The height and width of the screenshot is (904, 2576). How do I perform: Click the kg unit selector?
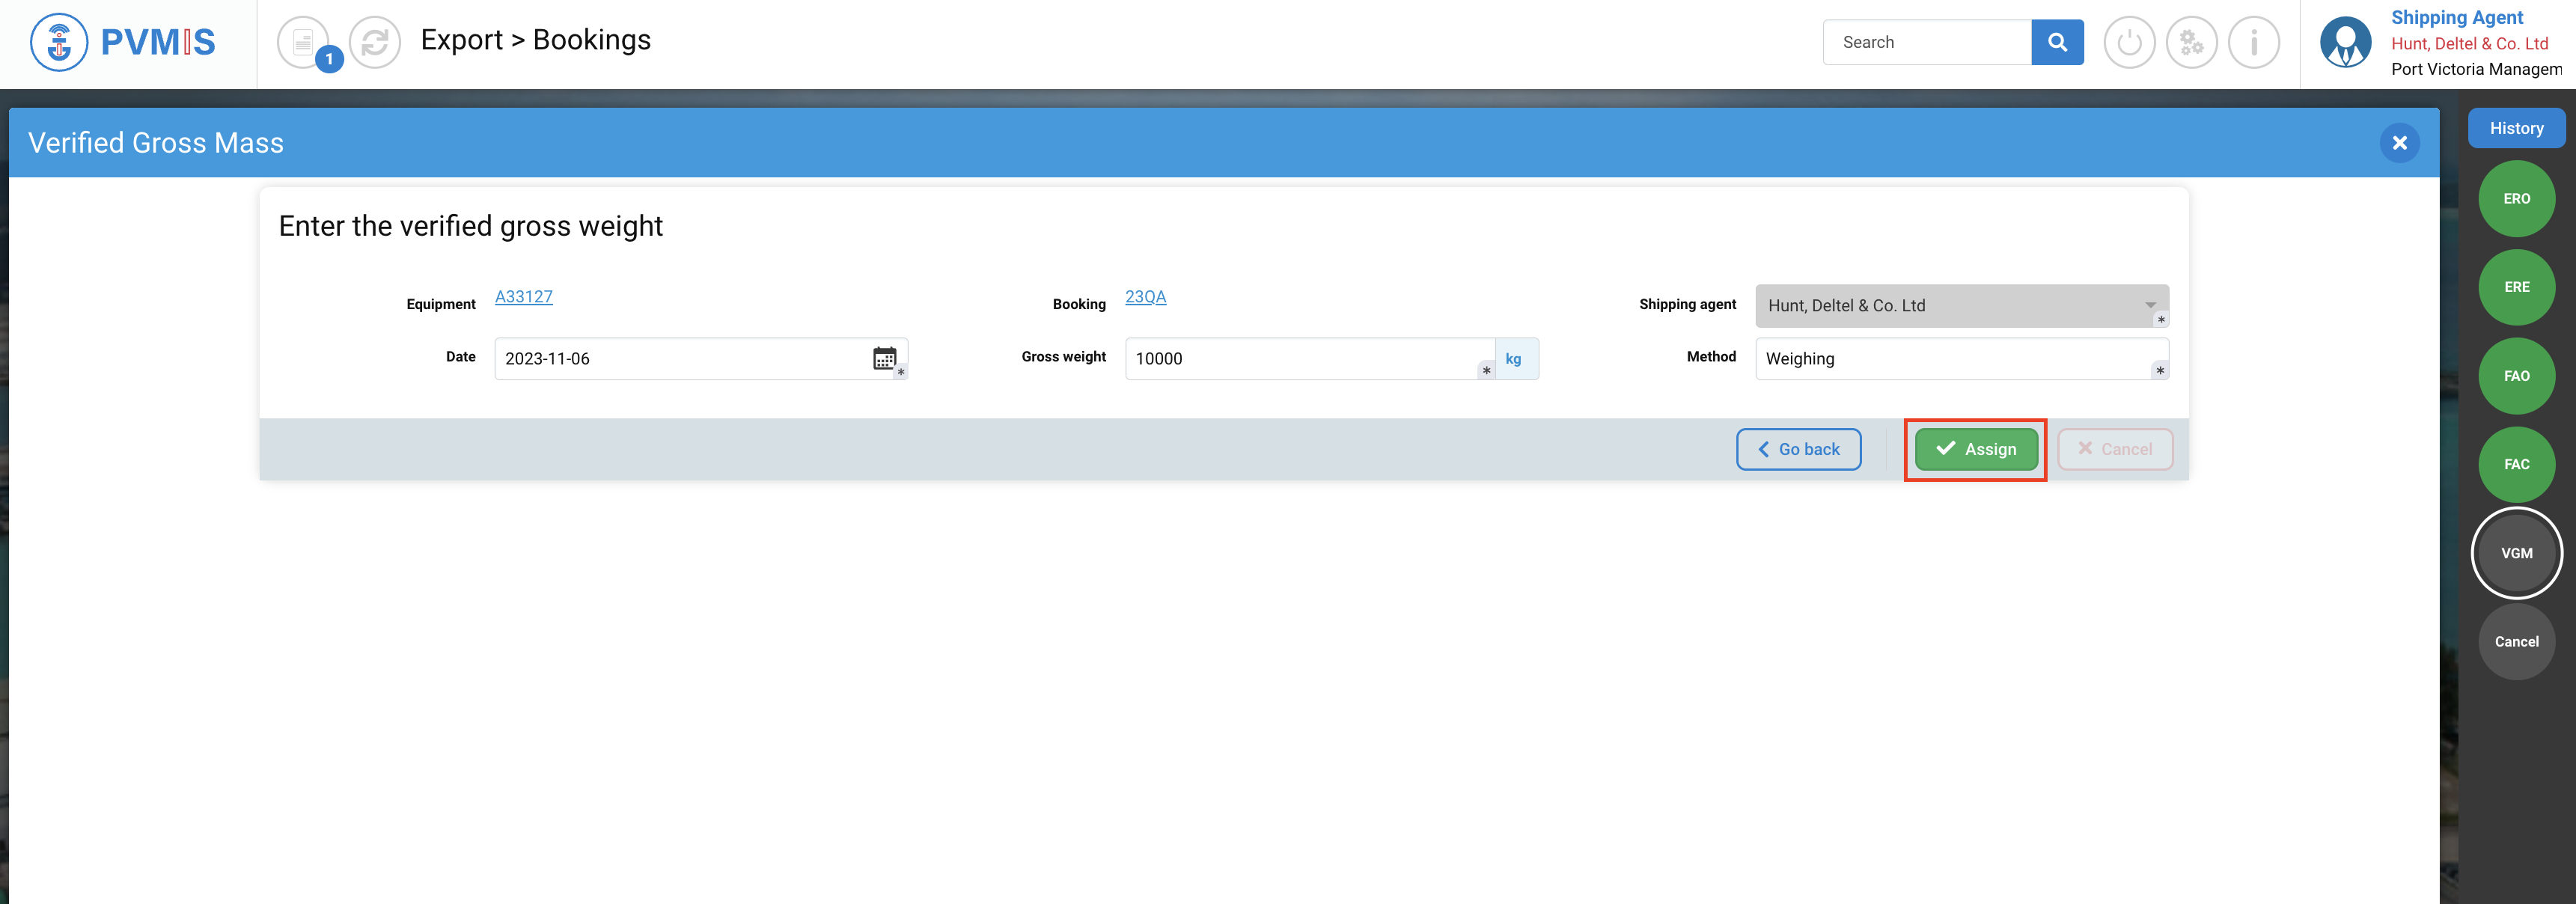tap(1515, 359)
